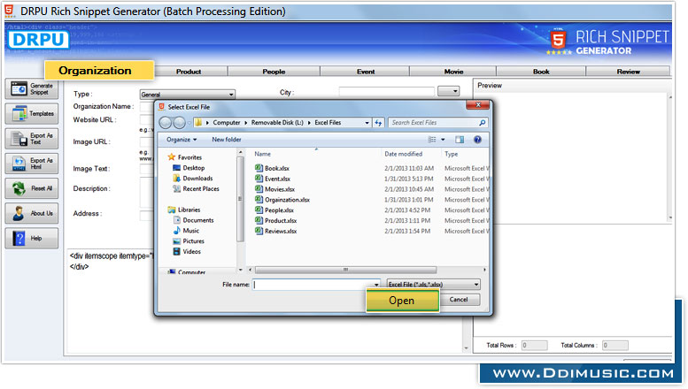Switch to the Movie tab
The width and height of the screenshot is (688, 389).
tap(453, 72)
